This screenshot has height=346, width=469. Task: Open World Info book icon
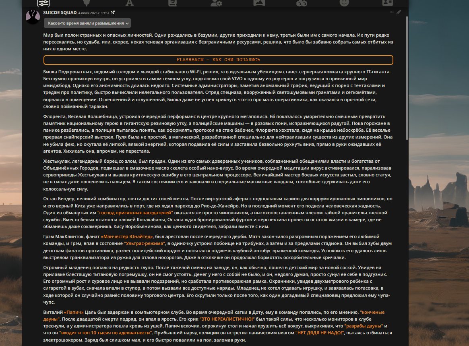[x=172, y=3]
